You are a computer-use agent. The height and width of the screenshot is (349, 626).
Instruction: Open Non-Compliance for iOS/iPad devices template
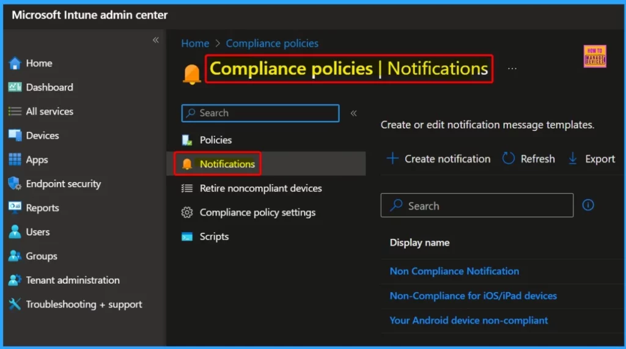click(473, 295)
